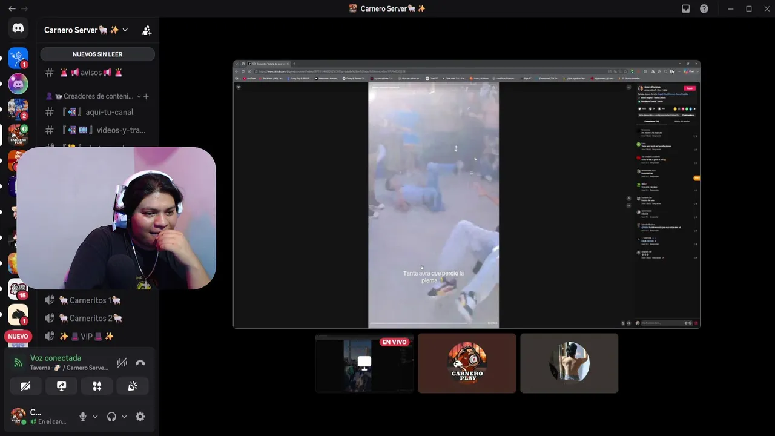The image size is (775, 436).
Task: Select the Carnero Play server icon
Action: pyautogui.click(x=18, y=135)
